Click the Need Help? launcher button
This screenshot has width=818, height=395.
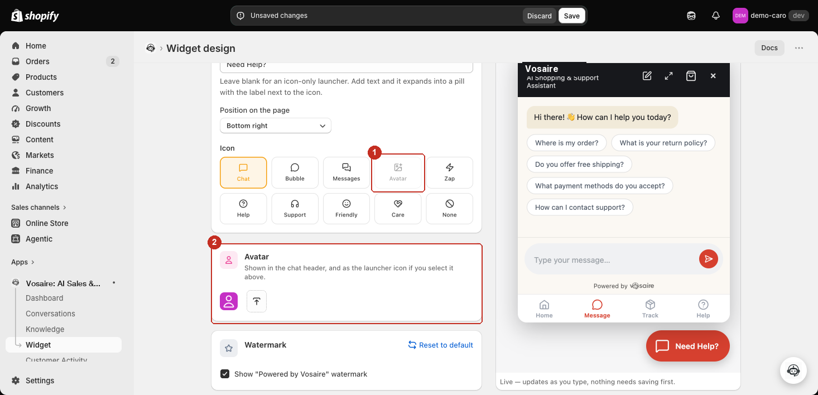pyautogui.click(x=688, y=346)
